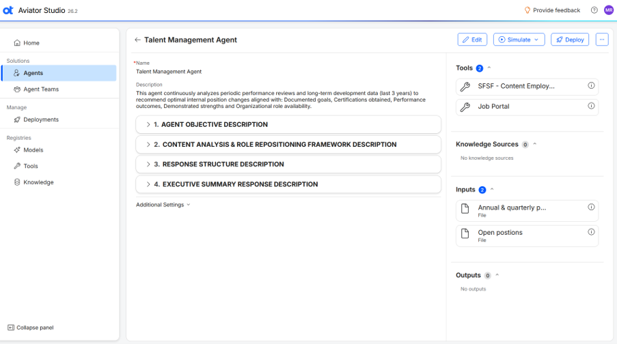617x344 pixels.
Task: Click the Tools count badge 2
Action: click(479, 68)
